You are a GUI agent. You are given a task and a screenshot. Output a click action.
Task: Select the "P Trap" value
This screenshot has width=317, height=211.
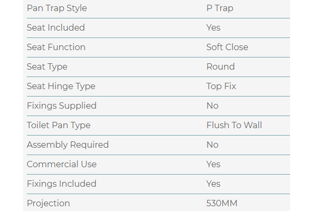click(x=220, y=8)
